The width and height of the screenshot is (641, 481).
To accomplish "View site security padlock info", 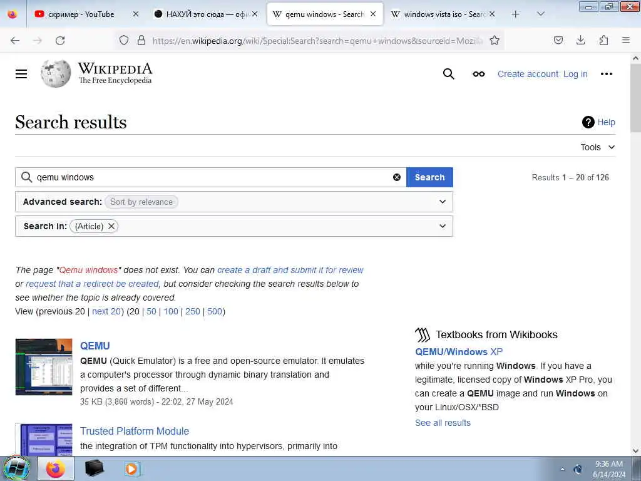I will tap(141, 40).
